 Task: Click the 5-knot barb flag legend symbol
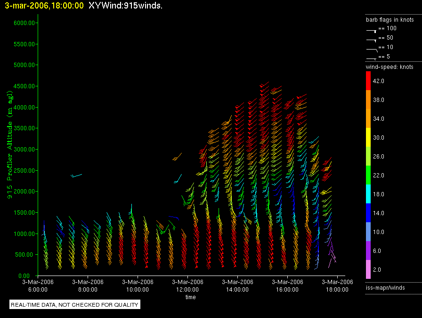371,58
